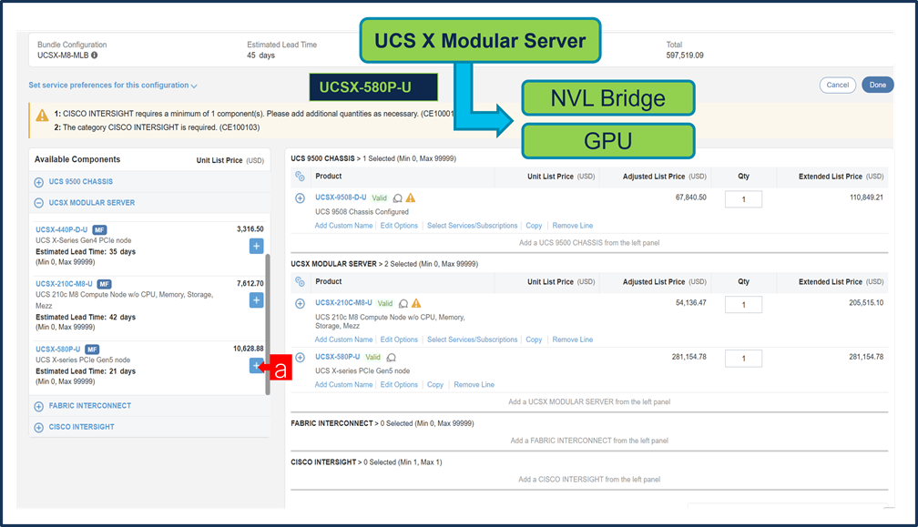Click the Done button
This screenshot has width=918, height=527.
tap(878, 85)
